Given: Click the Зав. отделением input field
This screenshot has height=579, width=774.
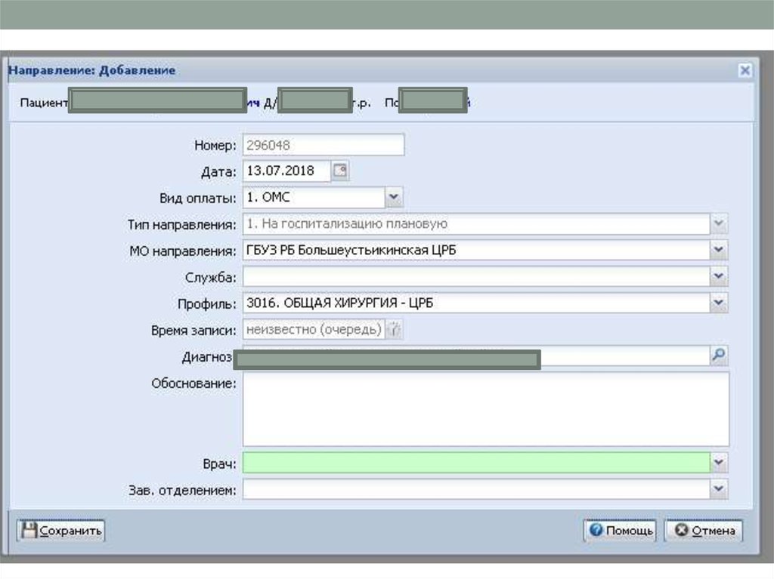Looking at the screenshot, I should (x=475, y=490).
